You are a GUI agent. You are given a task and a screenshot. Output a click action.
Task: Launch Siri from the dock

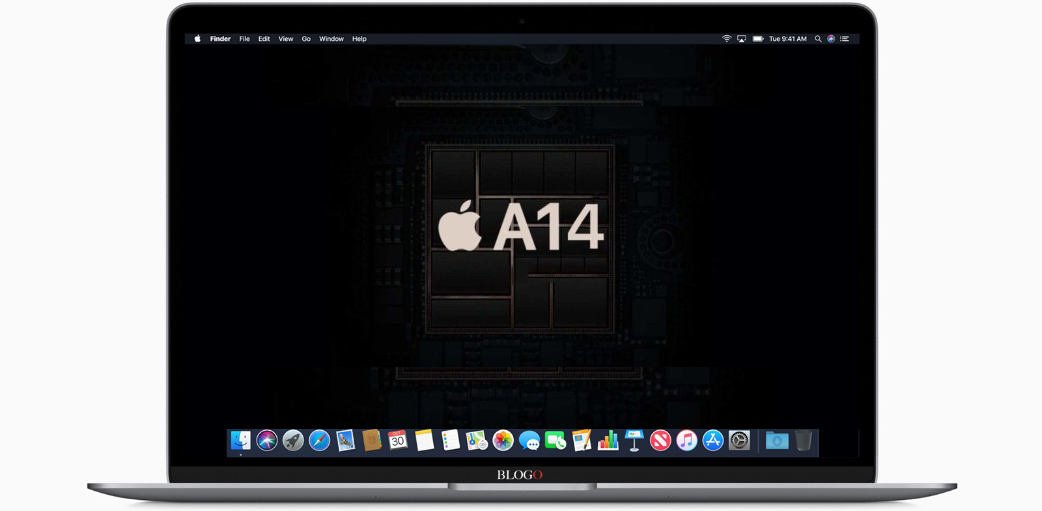[267, 441]
